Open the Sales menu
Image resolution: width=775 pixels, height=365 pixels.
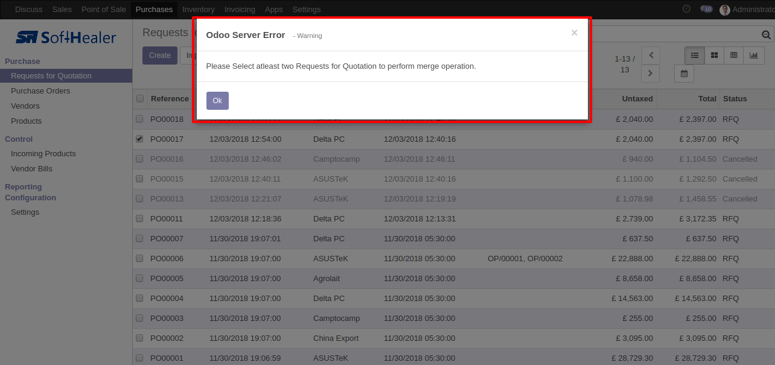(x=62, y=9)
